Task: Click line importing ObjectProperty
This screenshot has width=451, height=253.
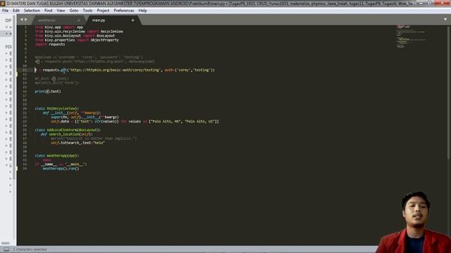Action: [x=77, y=40]
